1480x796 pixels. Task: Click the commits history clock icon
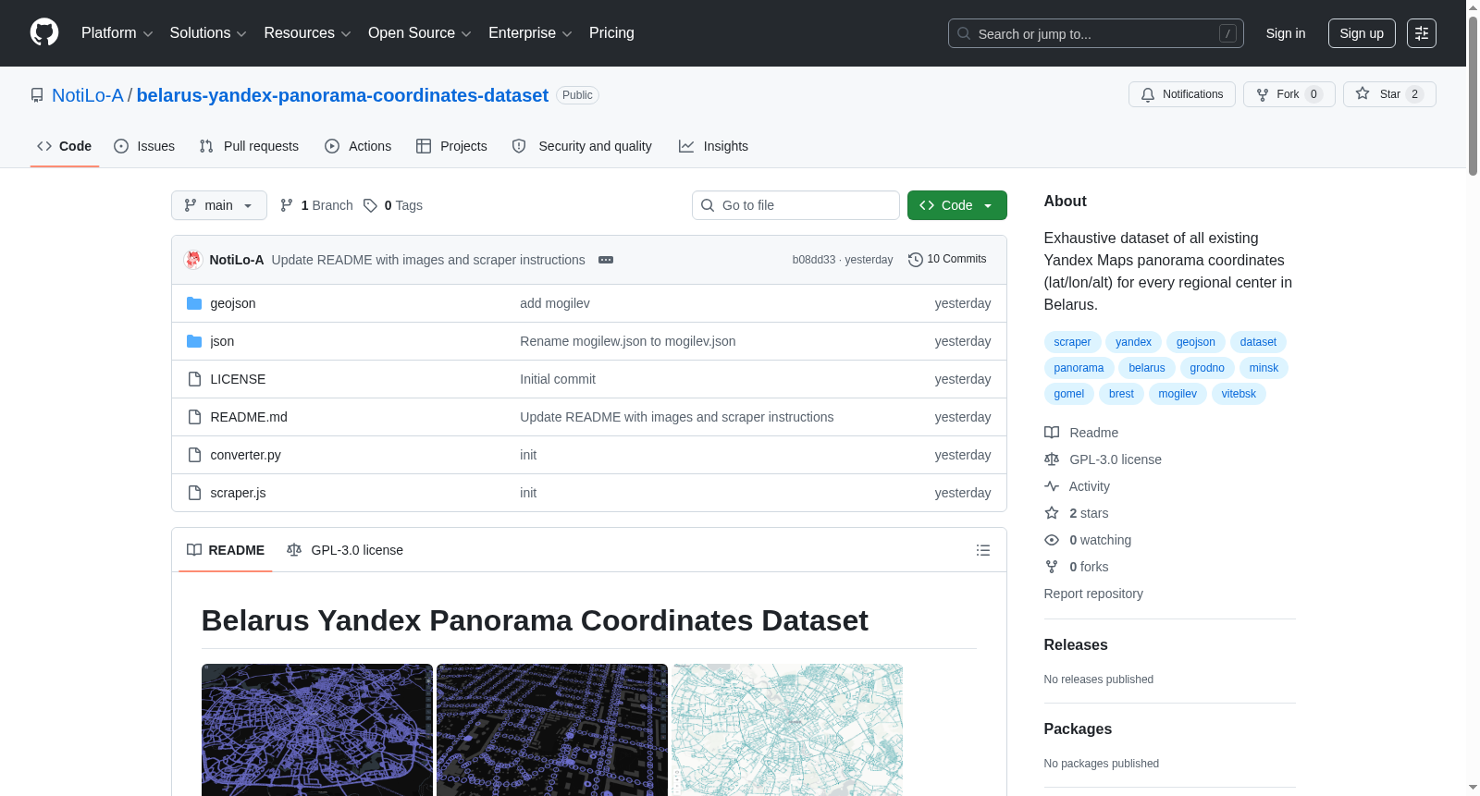coord(916,260)
